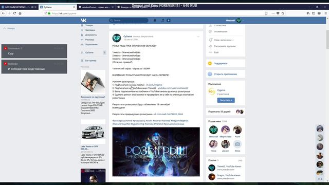Click the browser home icon
329x185 pixels.
(x=20, y=13)
